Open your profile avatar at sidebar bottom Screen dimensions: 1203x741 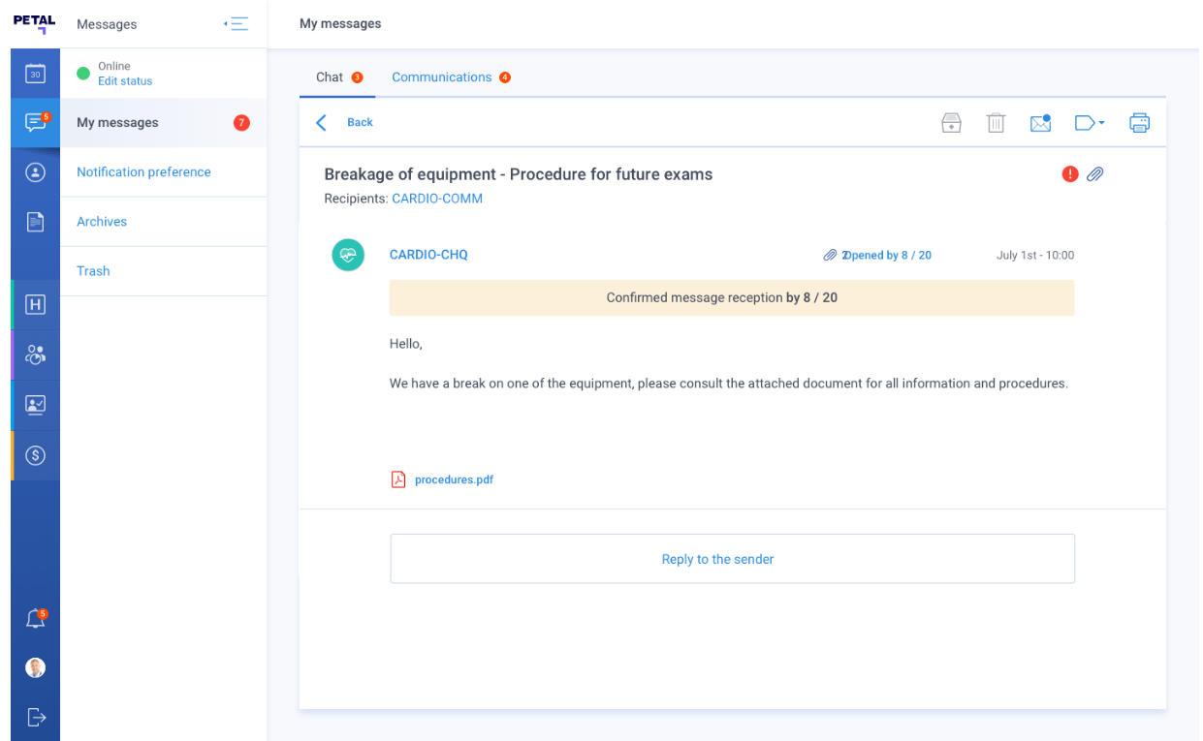tap(35, 667)
